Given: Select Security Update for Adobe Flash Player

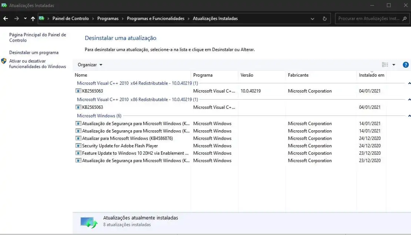Looking at the screenshot, I should pos(120,146).
